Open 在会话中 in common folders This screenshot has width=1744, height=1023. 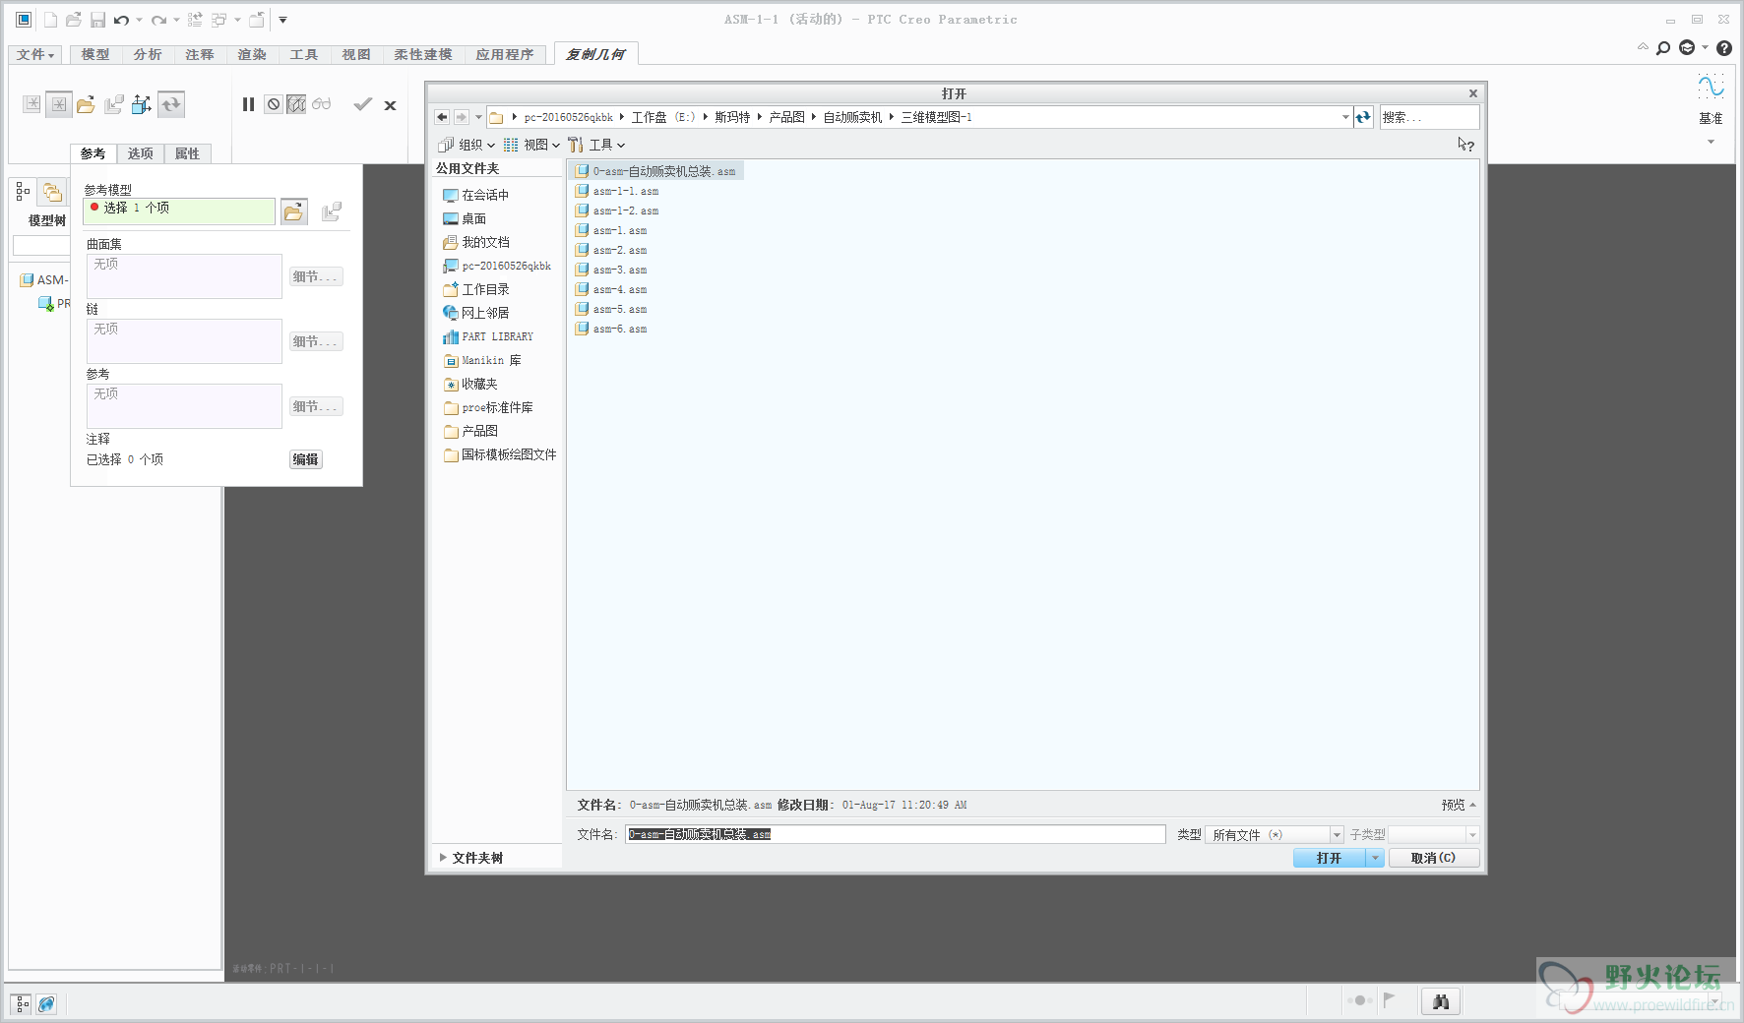[476, 196]
